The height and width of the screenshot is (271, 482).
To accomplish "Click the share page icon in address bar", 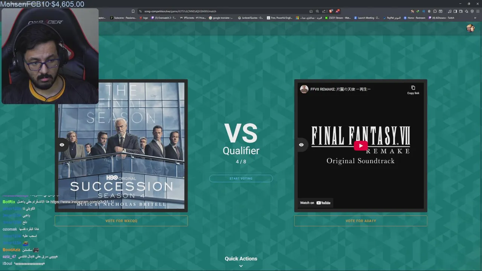I will coord(324,11).
